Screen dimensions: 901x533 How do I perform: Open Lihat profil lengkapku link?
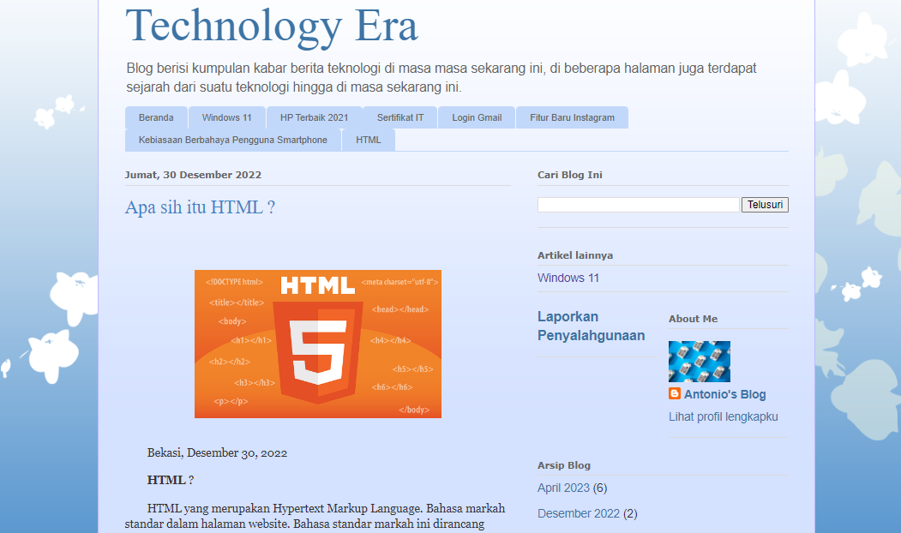click(x=724, y=417)
